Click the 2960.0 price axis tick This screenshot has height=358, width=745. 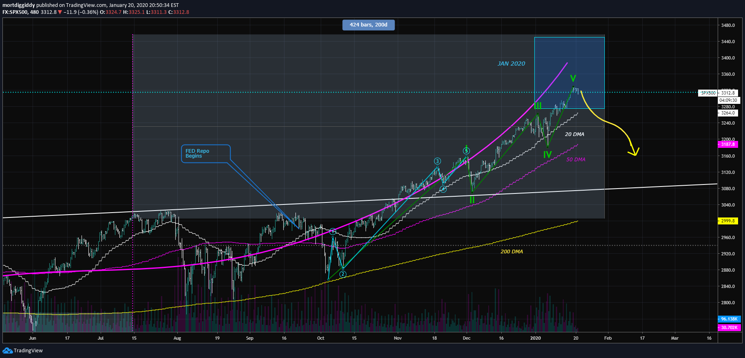click(x=728, y=237)
